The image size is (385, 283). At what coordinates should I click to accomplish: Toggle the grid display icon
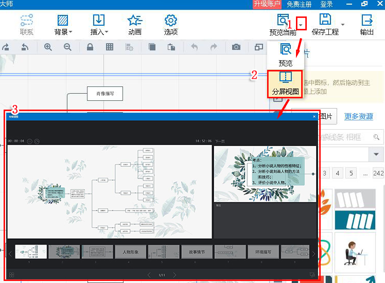click(110, 47)
